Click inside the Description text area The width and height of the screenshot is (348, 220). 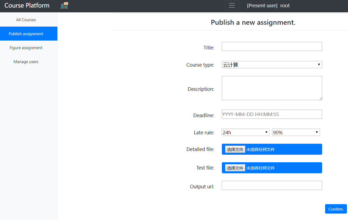(272, 88)
